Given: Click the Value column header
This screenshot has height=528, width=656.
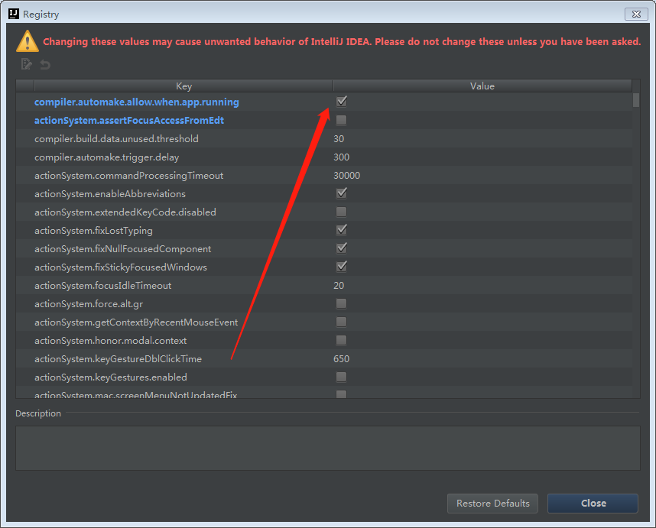Looking at the screenshot, I should [482, 86].
